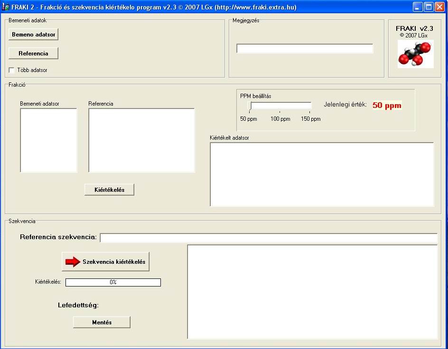Click the sequence results text area
The image size is (448, 349).
point(312,292)
